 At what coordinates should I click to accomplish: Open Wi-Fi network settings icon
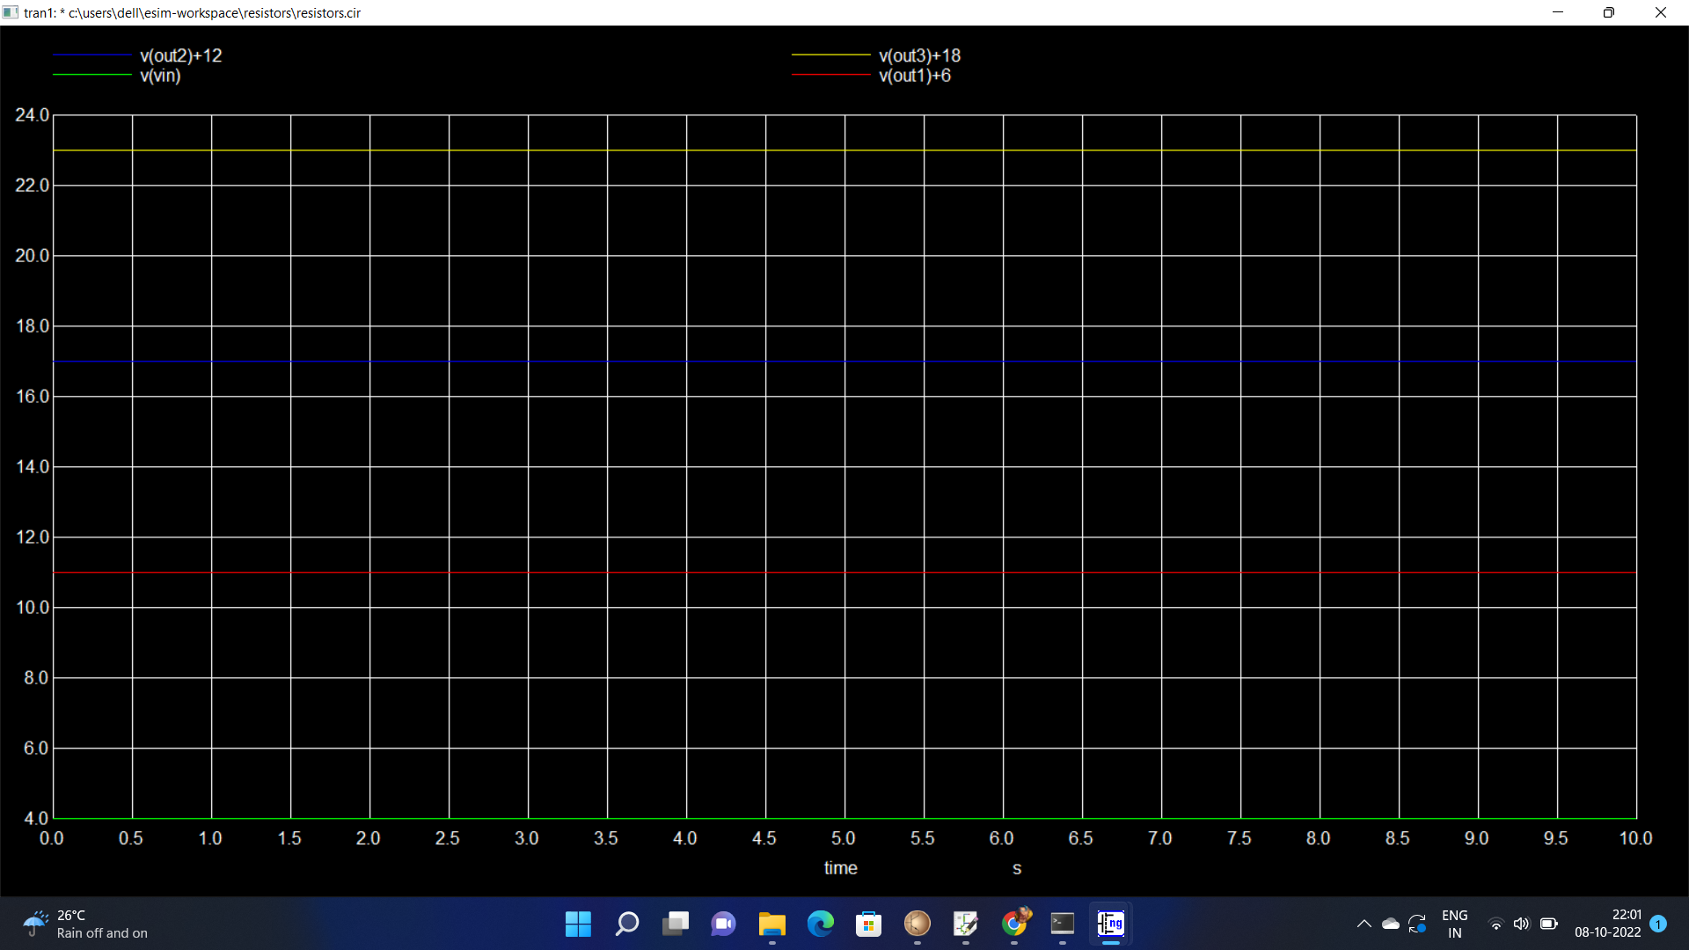point(1495,924)
